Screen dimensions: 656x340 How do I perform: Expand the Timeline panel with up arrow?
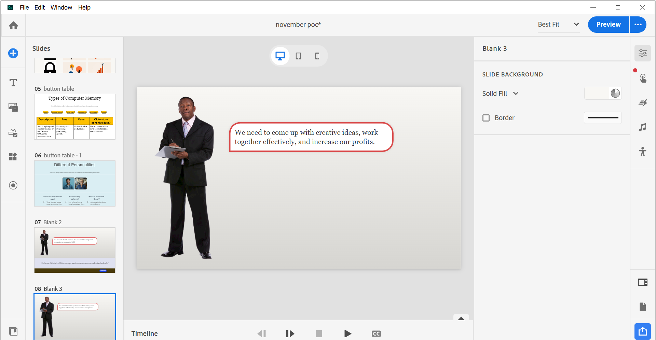(x=461, y=318)
